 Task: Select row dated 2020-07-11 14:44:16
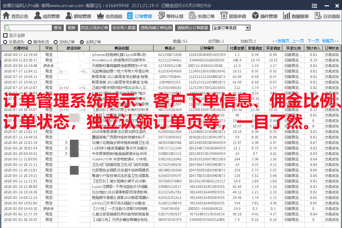tap(171, 137)
